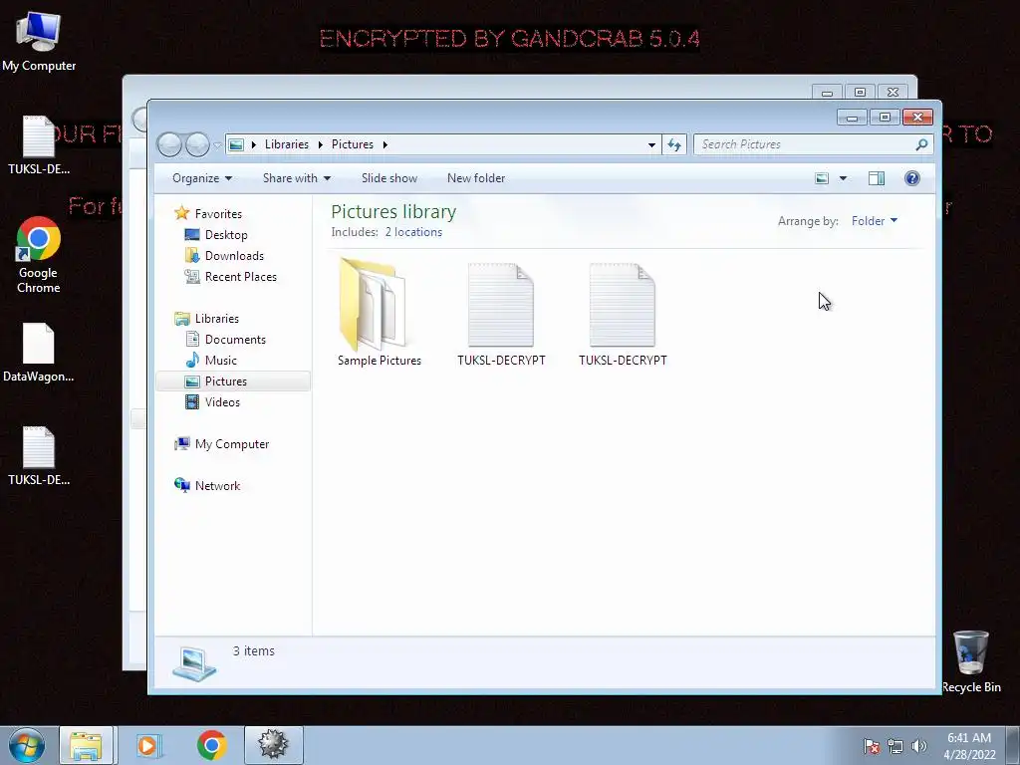
Task: Open the Music library
Action: (x=220, y=360)
